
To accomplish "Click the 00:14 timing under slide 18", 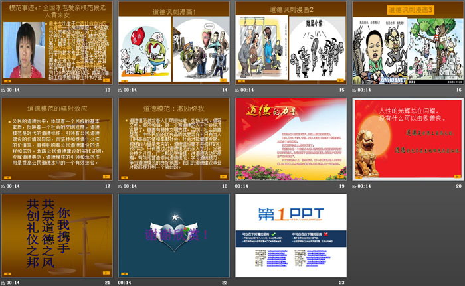I will point(130,186).
